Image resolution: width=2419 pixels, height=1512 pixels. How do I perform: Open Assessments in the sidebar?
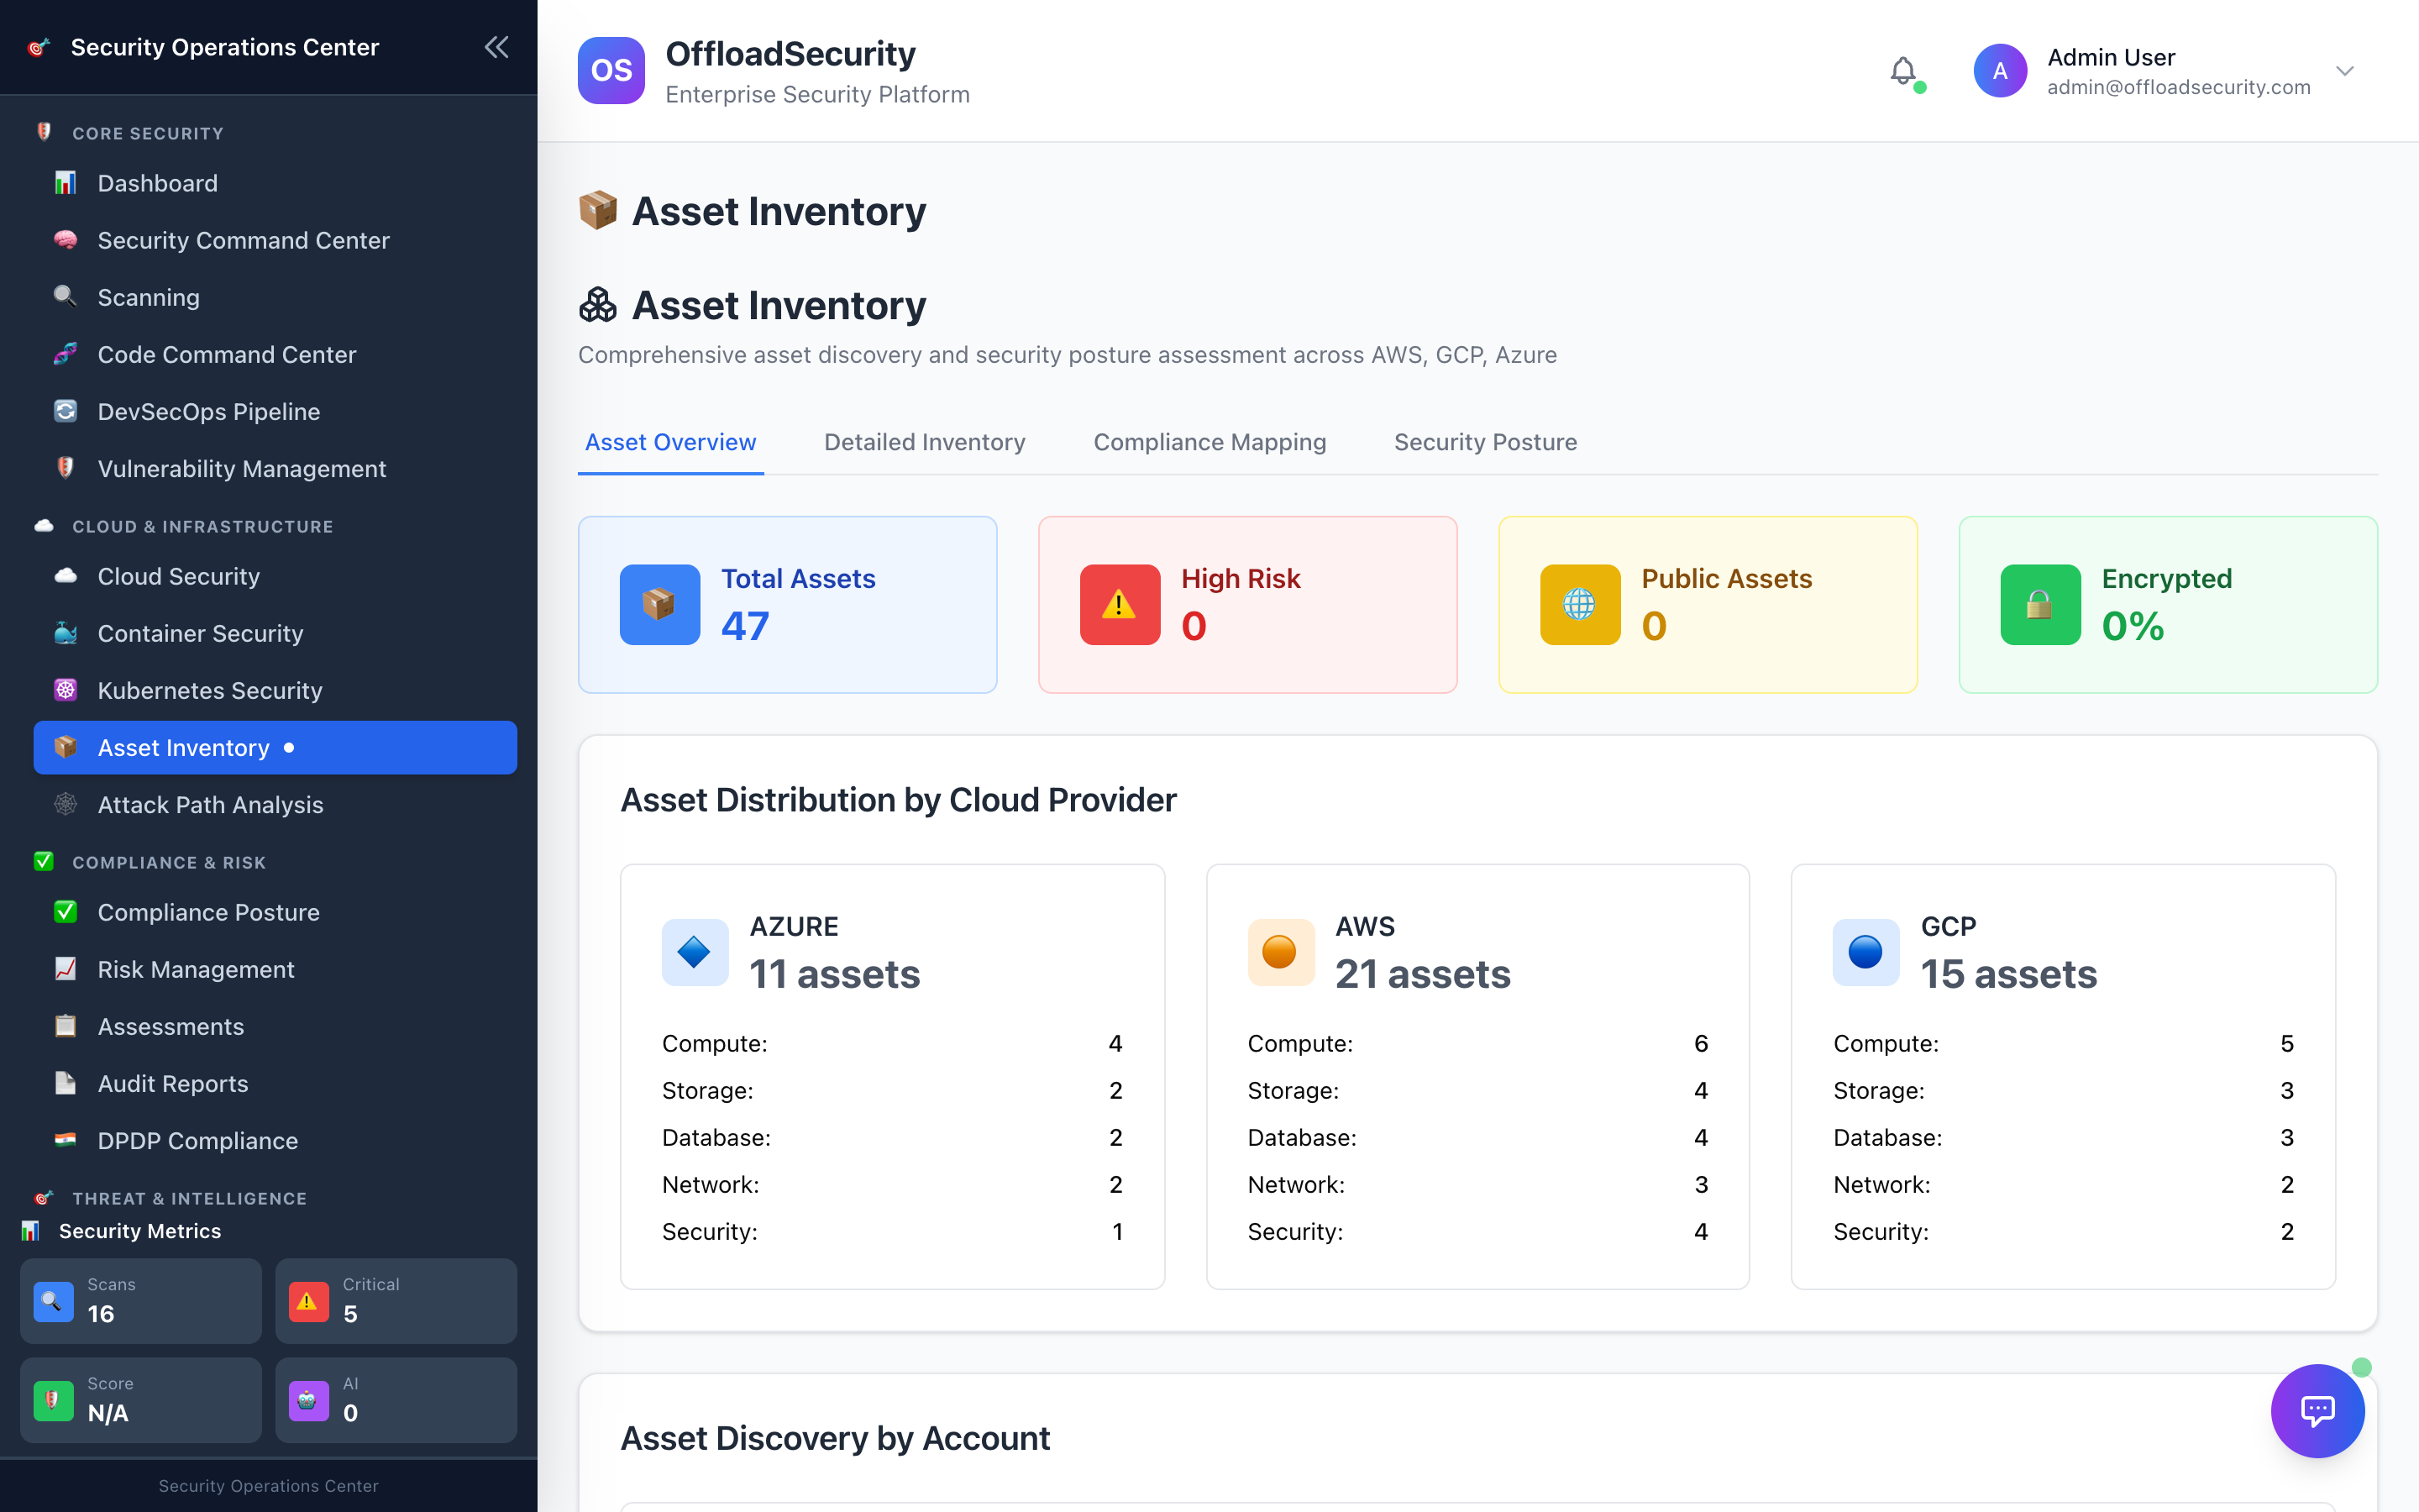(x=275, y=1026)
